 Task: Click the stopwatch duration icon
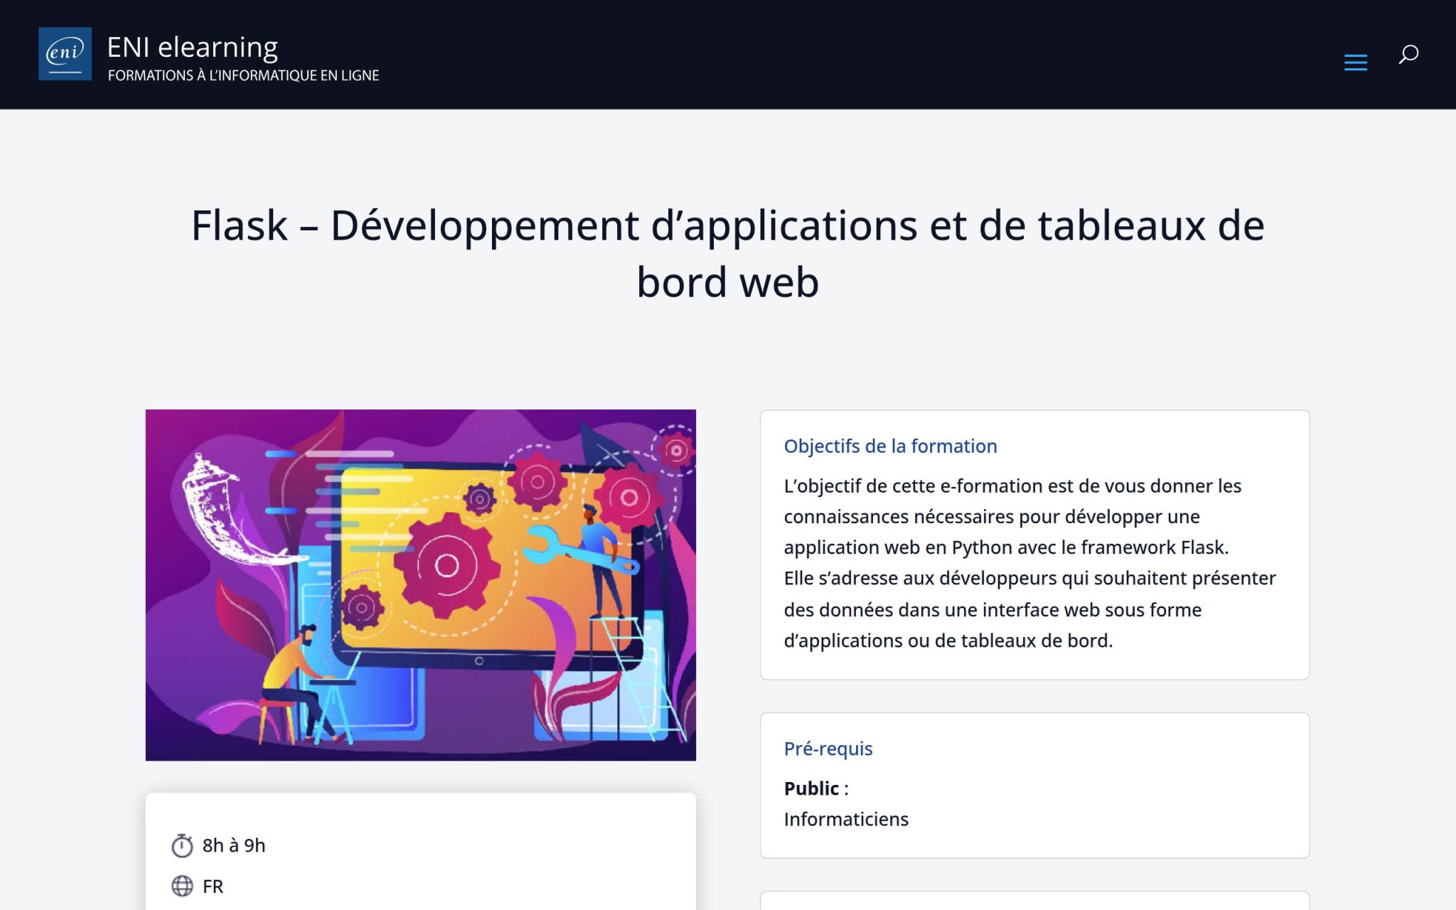point(182,845)
